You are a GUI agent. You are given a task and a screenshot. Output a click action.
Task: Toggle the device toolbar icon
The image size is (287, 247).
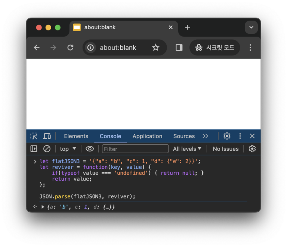click(x=47, y=136)
